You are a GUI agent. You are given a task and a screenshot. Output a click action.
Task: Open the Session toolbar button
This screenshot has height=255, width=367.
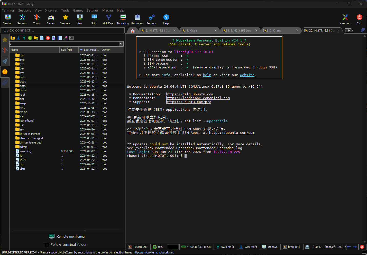point(7,19)
